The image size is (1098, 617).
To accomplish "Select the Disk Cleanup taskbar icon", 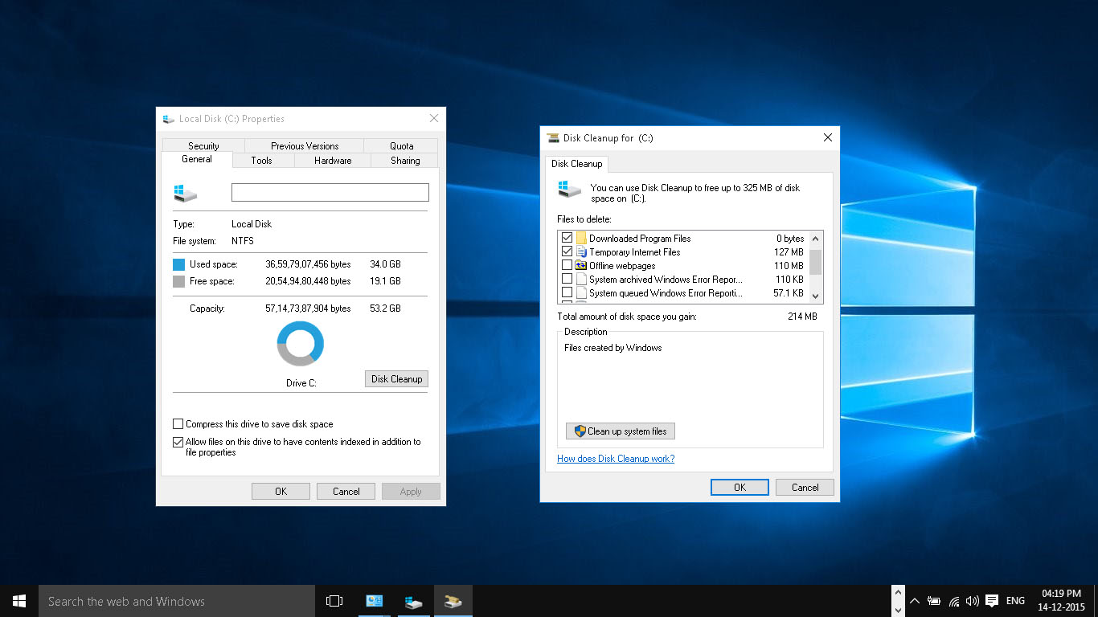I will 453,601.
